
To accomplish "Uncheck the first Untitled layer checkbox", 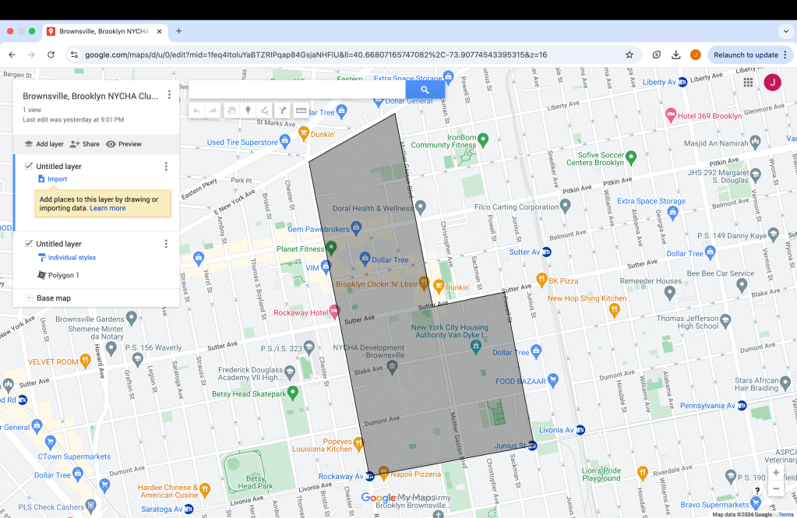I will click(x=29, y=166).
